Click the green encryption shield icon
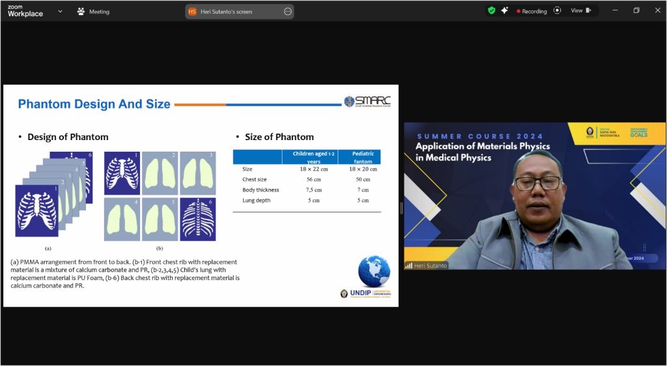The width and height of the screenshot is (667, 366). [492, 10]
